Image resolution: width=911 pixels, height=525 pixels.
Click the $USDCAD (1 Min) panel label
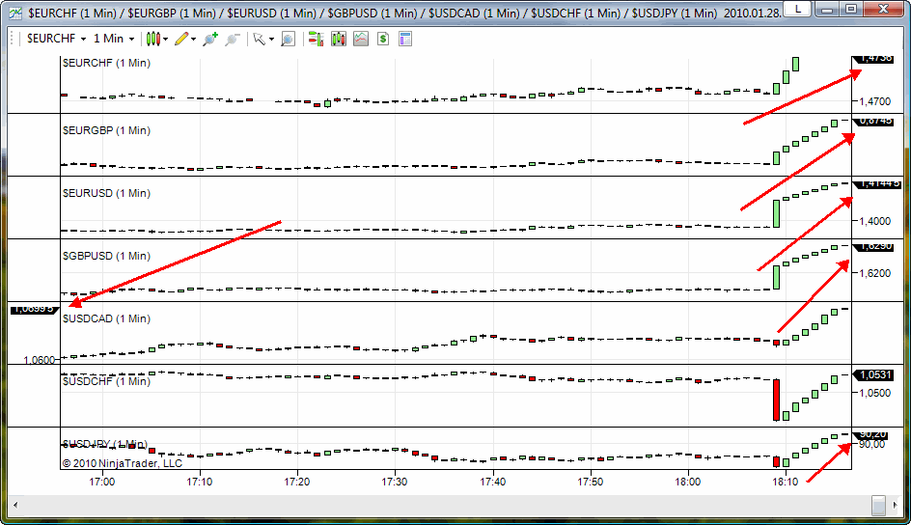[x=106, y=318]
